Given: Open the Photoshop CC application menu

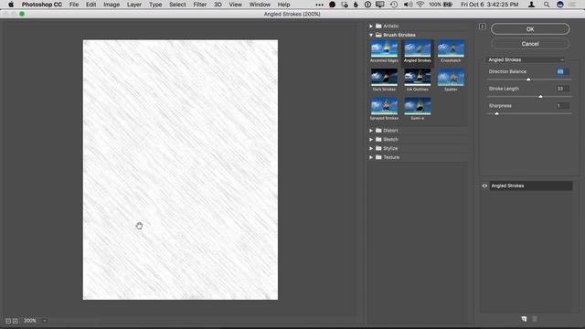Looking at the screenshot, I should pos(42,5).
